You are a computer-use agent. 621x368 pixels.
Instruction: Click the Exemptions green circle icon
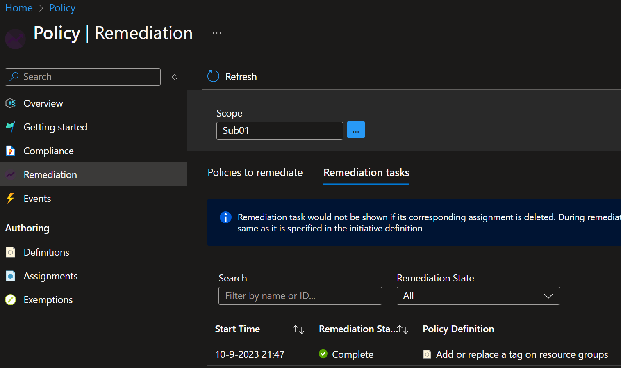coord(11,300)
